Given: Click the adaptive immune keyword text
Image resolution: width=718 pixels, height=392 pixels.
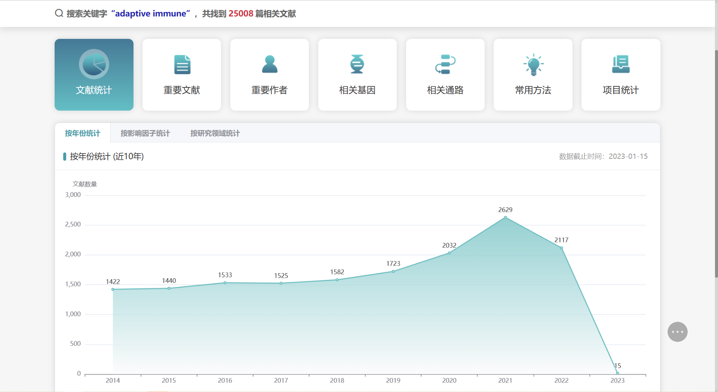Looking at the screenshot, I should click(x=150, y=13).
